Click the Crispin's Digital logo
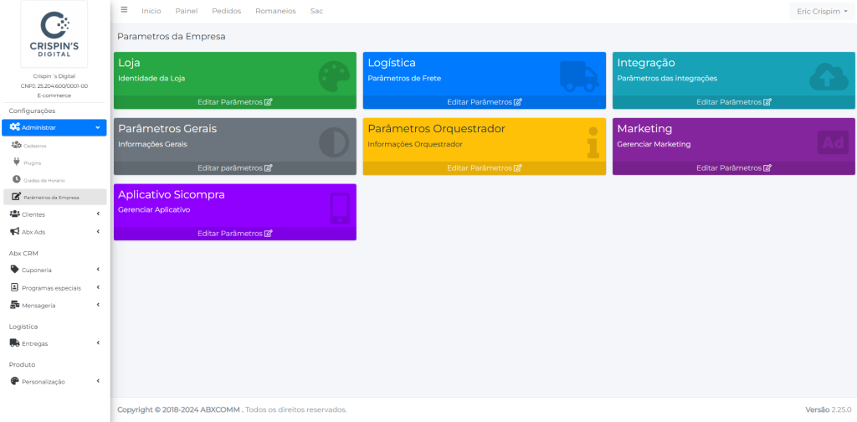 pos(54,34)
